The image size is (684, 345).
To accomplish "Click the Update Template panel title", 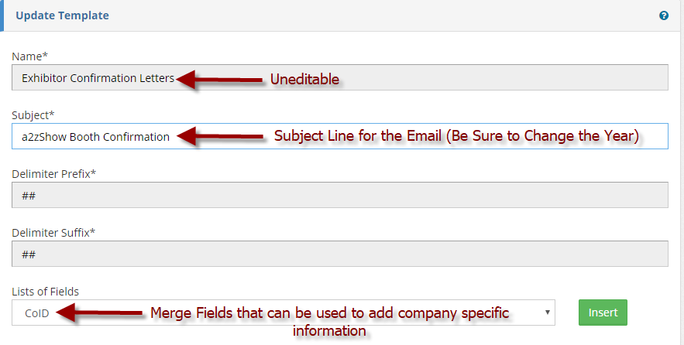I will coord(62,15).
